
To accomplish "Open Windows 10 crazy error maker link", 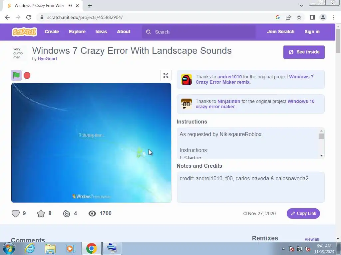I will (255, 104).
